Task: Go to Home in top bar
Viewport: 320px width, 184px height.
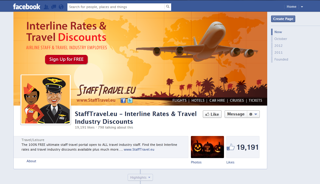Action: 291,7
